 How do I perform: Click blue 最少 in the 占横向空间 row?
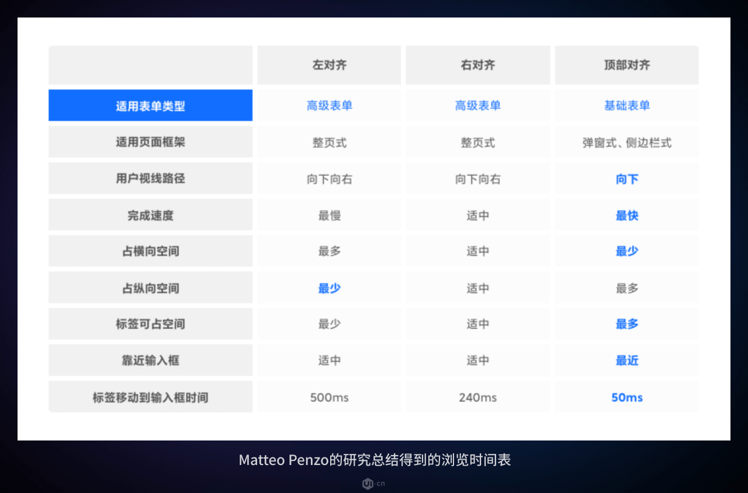pos(627,251)
